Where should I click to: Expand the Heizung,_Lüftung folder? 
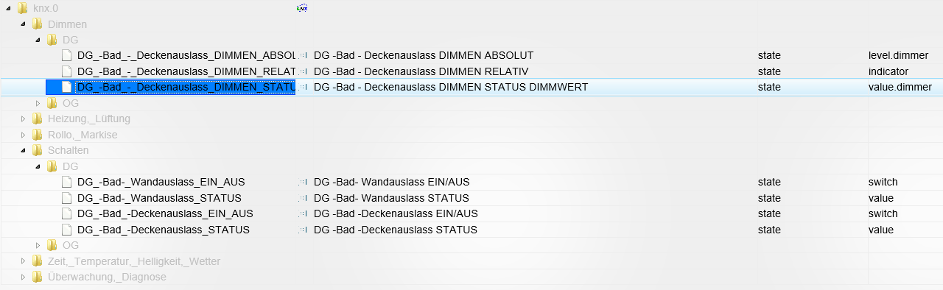[x=24, y=119]
